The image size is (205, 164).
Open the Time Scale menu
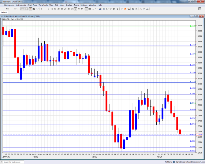click(x=43, y=5)
